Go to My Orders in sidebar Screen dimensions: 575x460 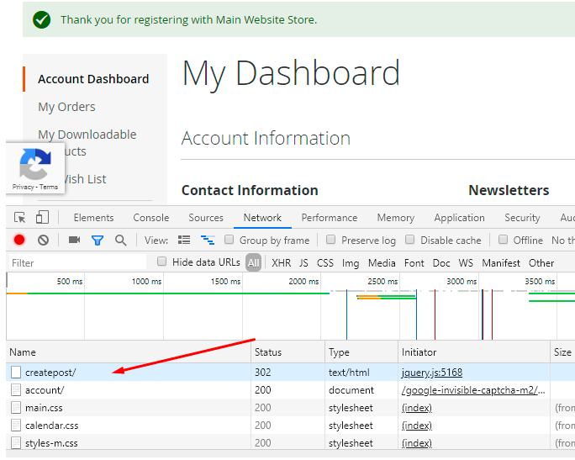click(66, 107)
